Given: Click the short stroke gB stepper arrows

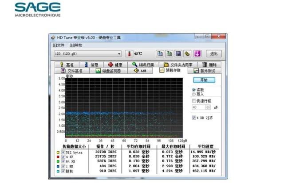Looking at the screenshot, I should click(208, 107).
